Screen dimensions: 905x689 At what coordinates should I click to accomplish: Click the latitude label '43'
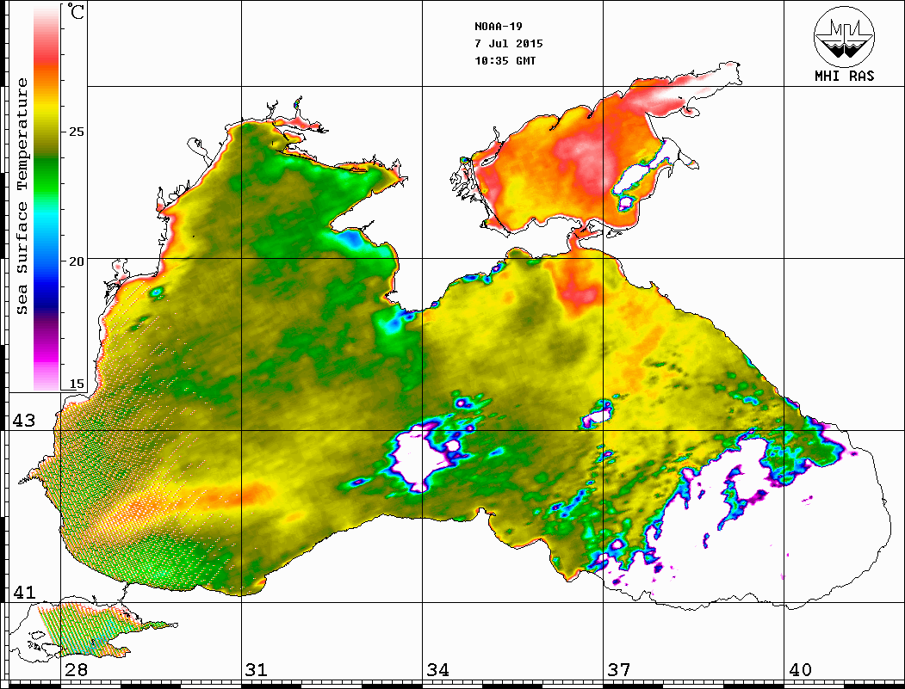click(x=24, y=421)
